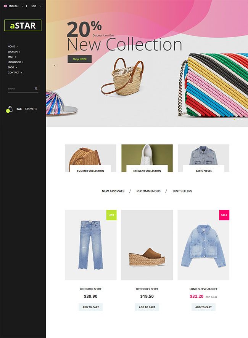This screenshot has height=338, width=248.
Task: Open the shopping bag icon
Action: tap(10, 109)
